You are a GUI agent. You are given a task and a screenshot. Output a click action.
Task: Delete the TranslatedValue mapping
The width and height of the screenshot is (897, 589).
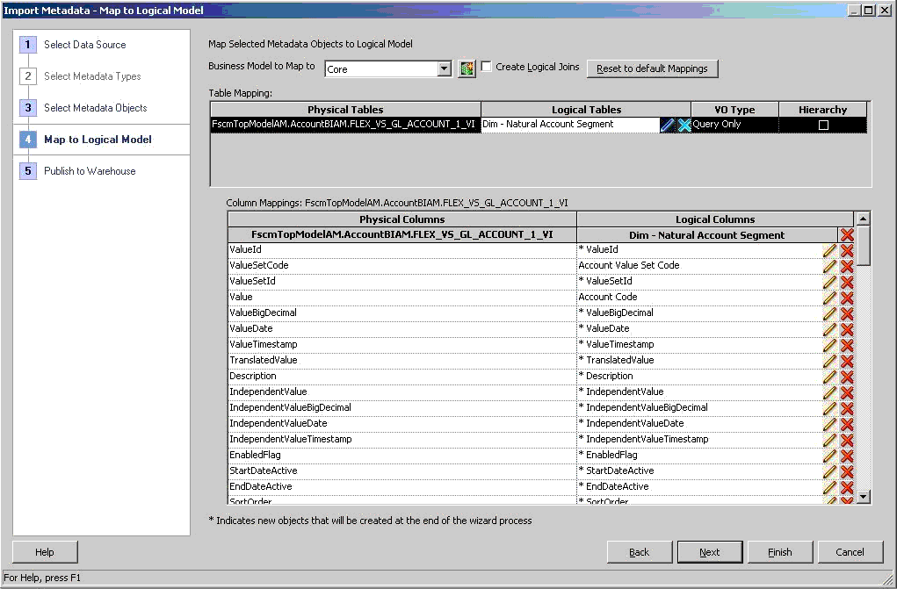coord(847,361)
